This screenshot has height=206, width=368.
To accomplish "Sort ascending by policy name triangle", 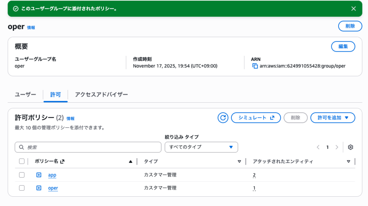I will click(x=131, y=161).
